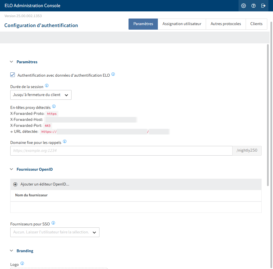Click the plus icon for adding OpenID

coord(15,184)
